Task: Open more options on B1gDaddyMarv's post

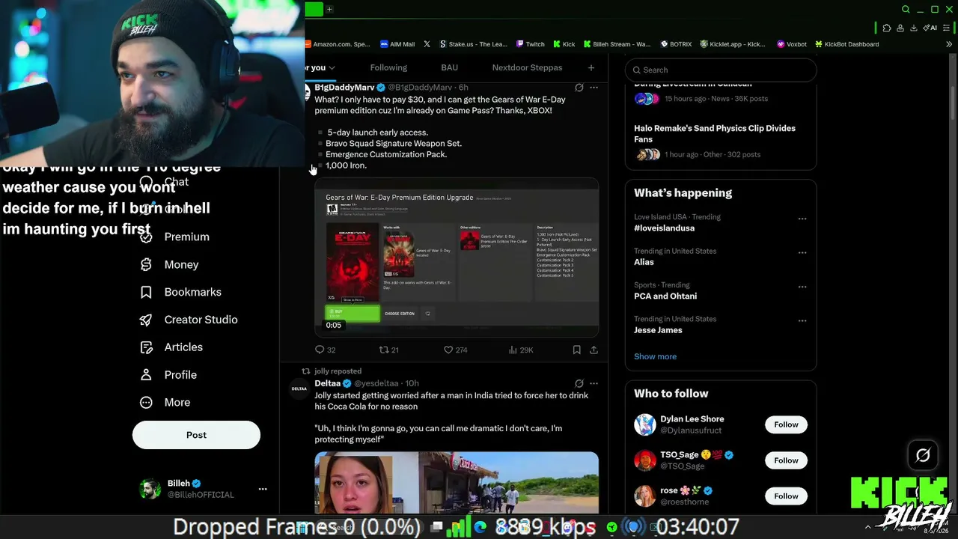Action: [594, 88]
